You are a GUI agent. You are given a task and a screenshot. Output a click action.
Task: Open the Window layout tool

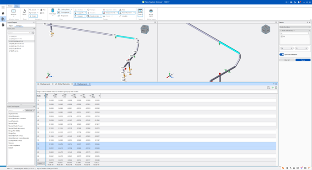pyautogui.click(x=14, y=12)
